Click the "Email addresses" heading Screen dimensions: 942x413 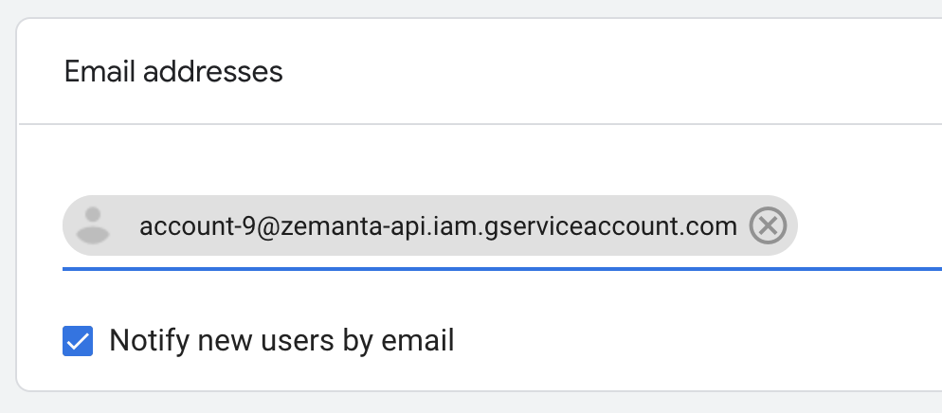point(173,71)
